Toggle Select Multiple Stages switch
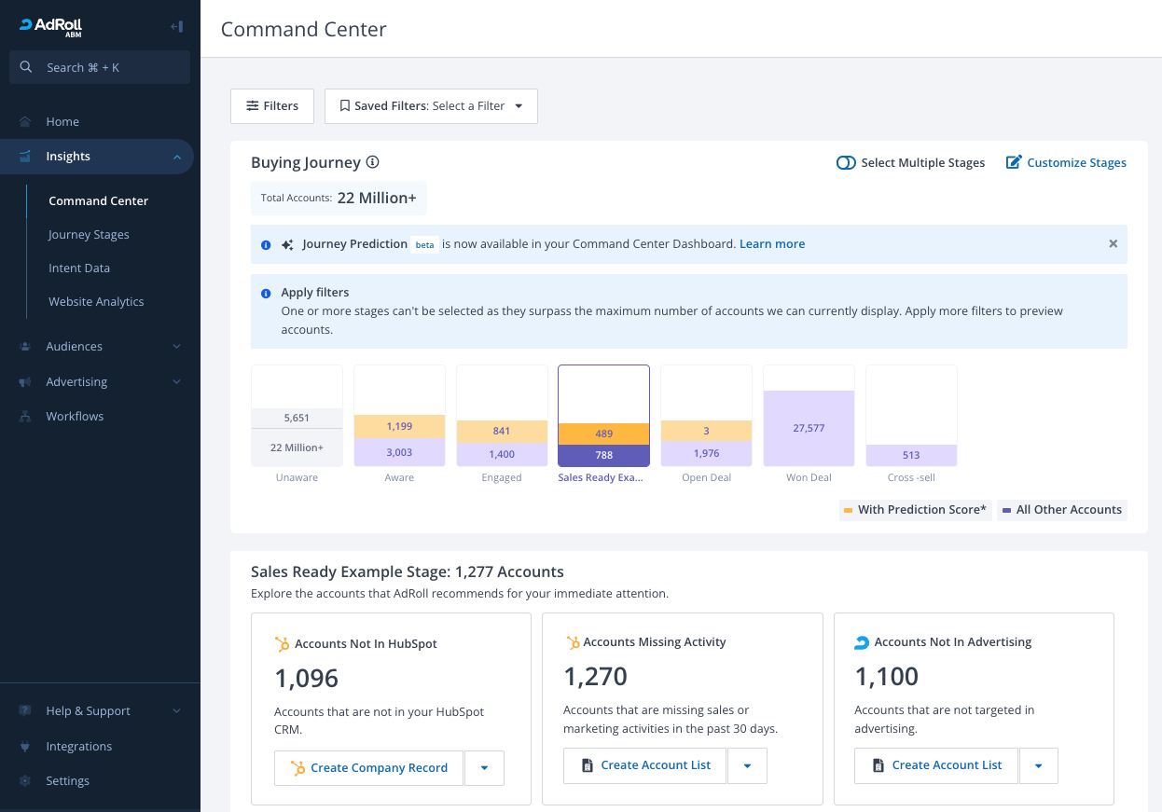This screenshot has height=812, width=1162. click(x=846, y=163)
